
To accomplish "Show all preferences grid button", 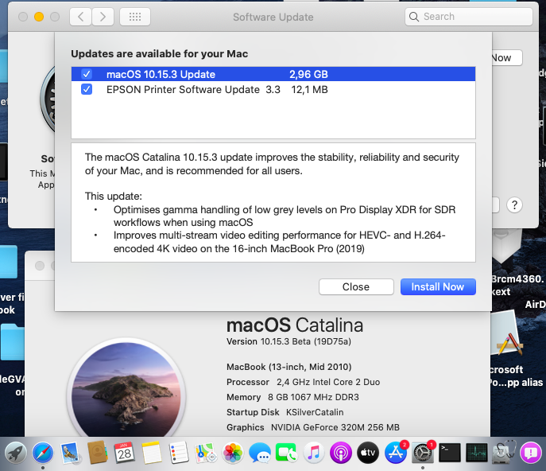I will click(x=135, y=17).
